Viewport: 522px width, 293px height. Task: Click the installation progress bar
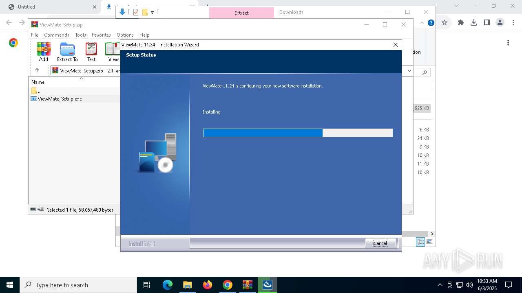[x=298, y=133]
